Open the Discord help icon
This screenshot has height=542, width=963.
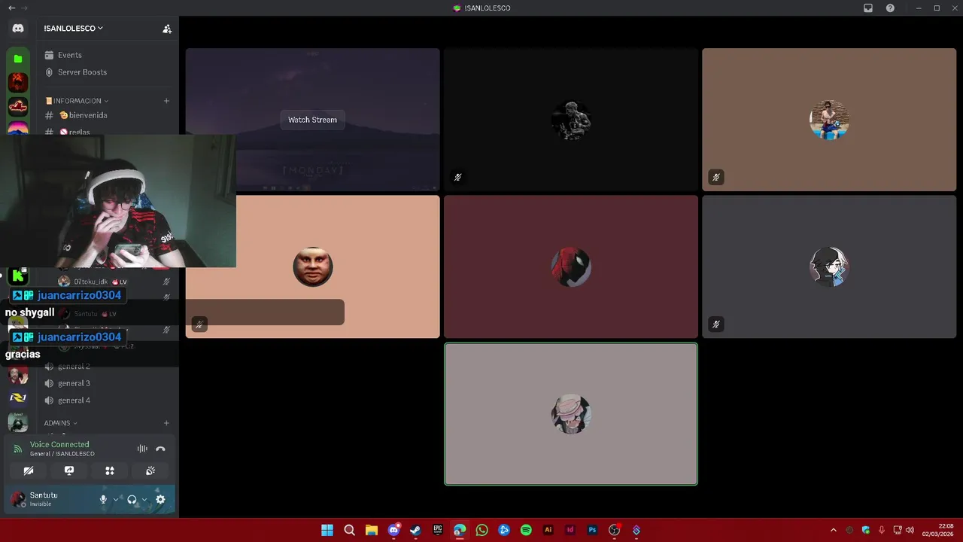coord(891,8)
